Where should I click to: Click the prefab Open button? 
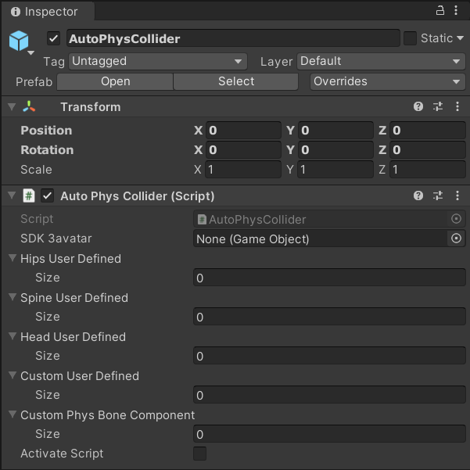(x=115, y=81)
